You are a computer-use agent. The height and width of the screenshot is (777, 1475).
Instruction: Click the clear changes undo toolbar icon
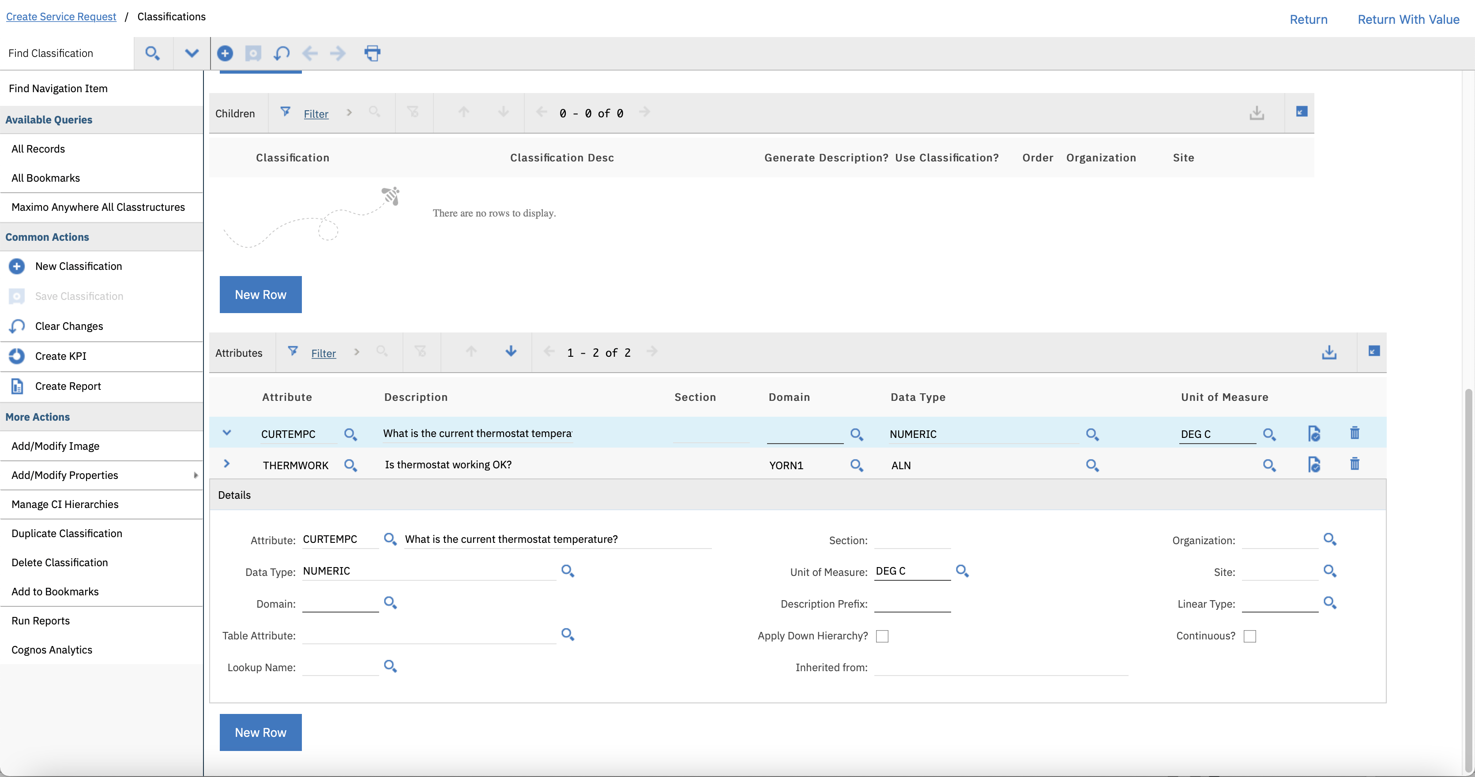point(281,53)
